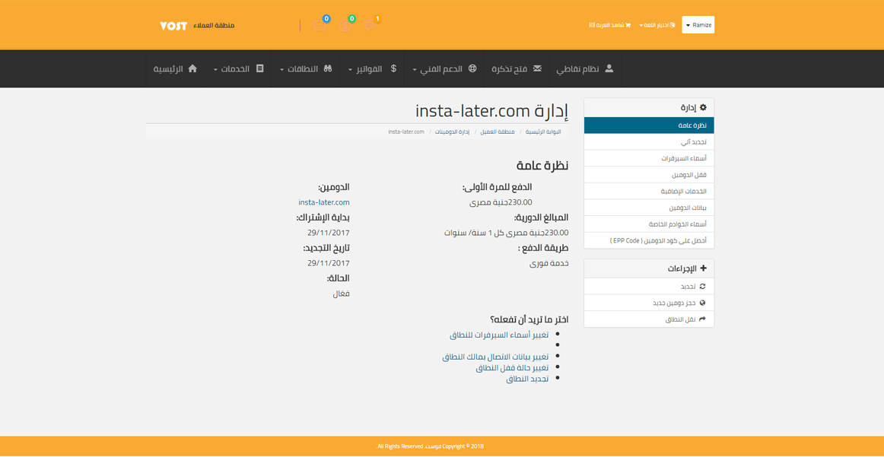Click the VOST logo
The image size is (884, 457).
click(173, 26)
